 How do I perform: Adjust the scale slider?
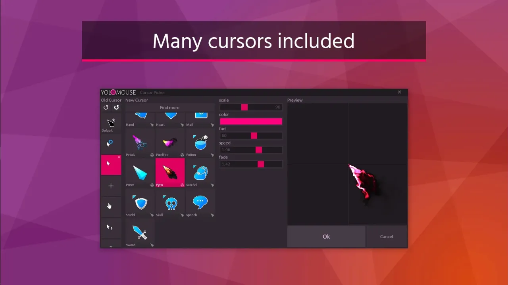coord(244,107)
